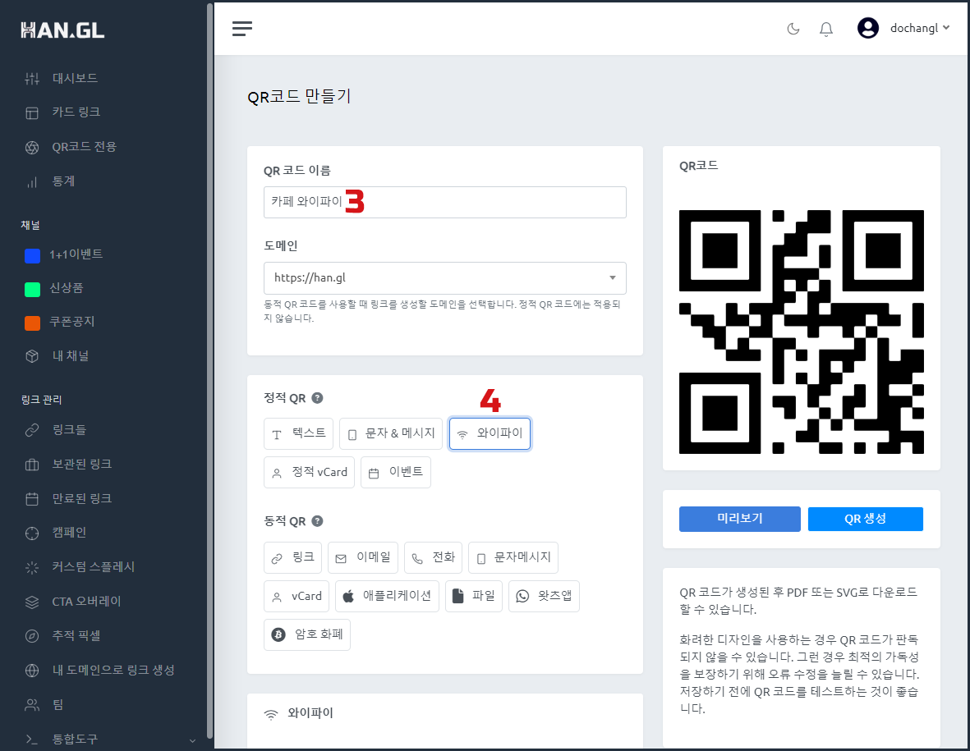Click the 팀 users icon
The image size is (970, 751).
click(32, 705)
